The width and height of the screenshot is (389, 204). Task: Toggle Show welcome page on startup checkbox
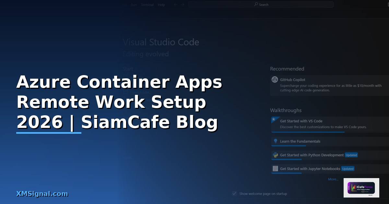(234, 194)
